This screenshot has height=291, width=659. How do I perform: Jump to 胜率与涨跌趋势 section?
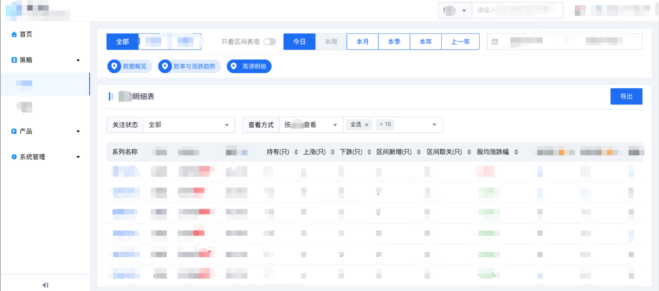pyautogui.click(x=189, y=66)
